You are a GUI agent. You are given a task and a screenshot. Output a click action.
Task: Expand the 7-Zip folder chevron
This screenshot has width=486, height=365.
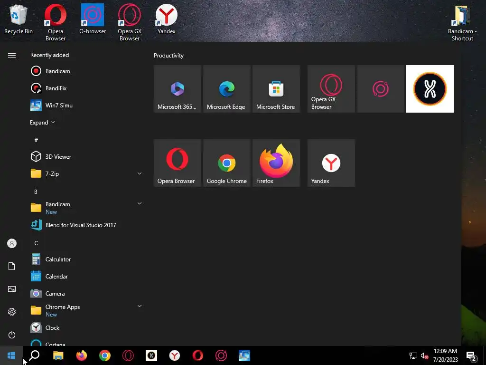pos(140,173)
